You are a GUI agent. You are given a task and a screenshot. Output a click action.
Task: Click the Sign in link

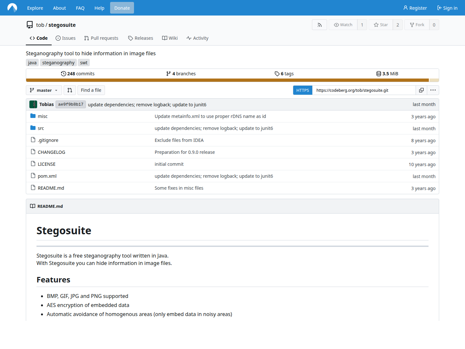tap(447, 8)
